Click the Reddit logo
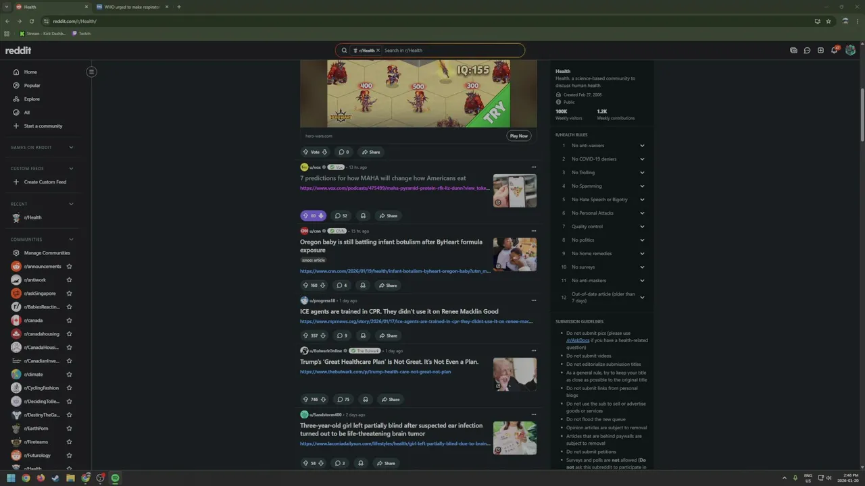The image size is (865, 486). (18, 51)
